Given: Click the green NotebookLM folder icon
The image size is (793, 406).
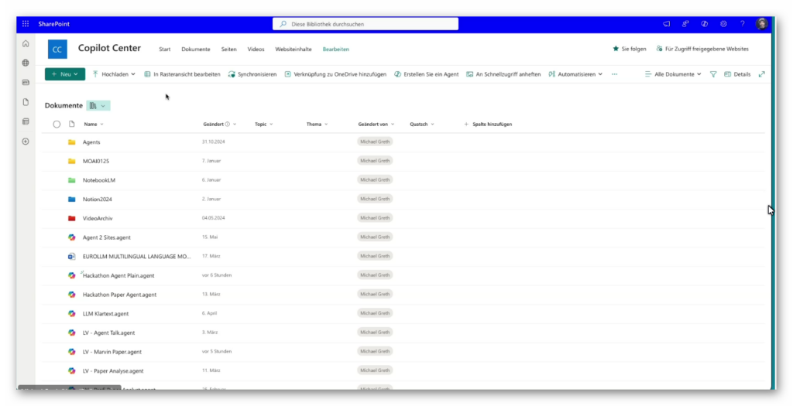Looking at the screenshot, I should click(72, 180).
